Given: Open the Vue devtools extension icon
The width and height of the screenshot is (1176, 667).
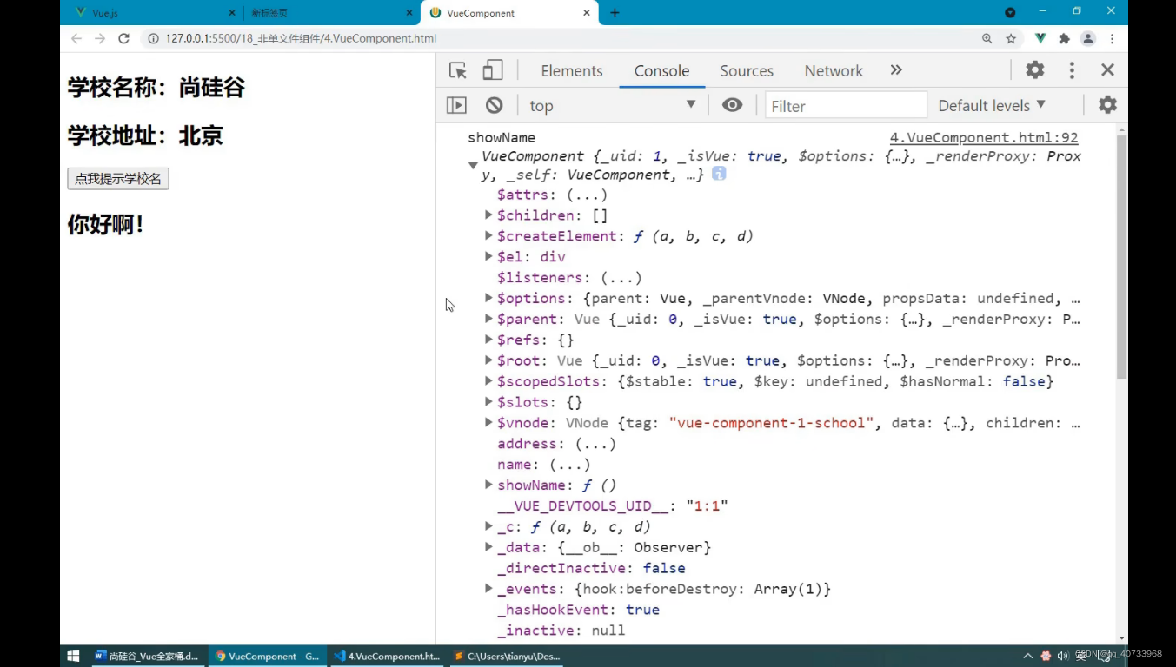Looking at the screenshot, I should tap(1040, 38).
